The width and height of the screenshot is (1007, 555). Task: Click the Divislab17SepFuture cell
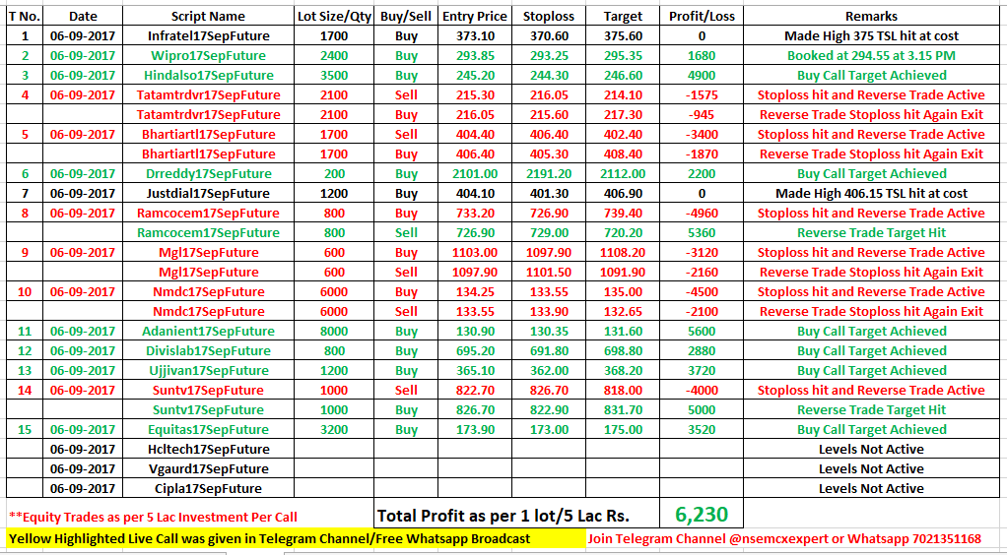click(208, 351)
